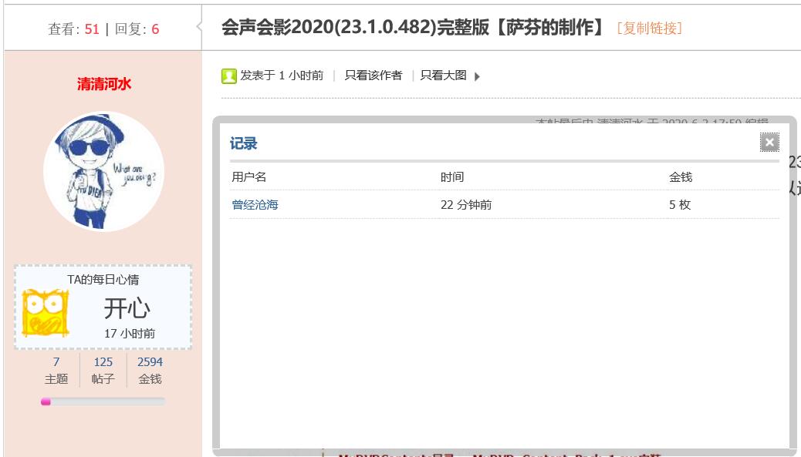The image size is (801, 457).
Task: Click the 记录 dialog title
Action: pyautogui.click(x=243, y=143)
